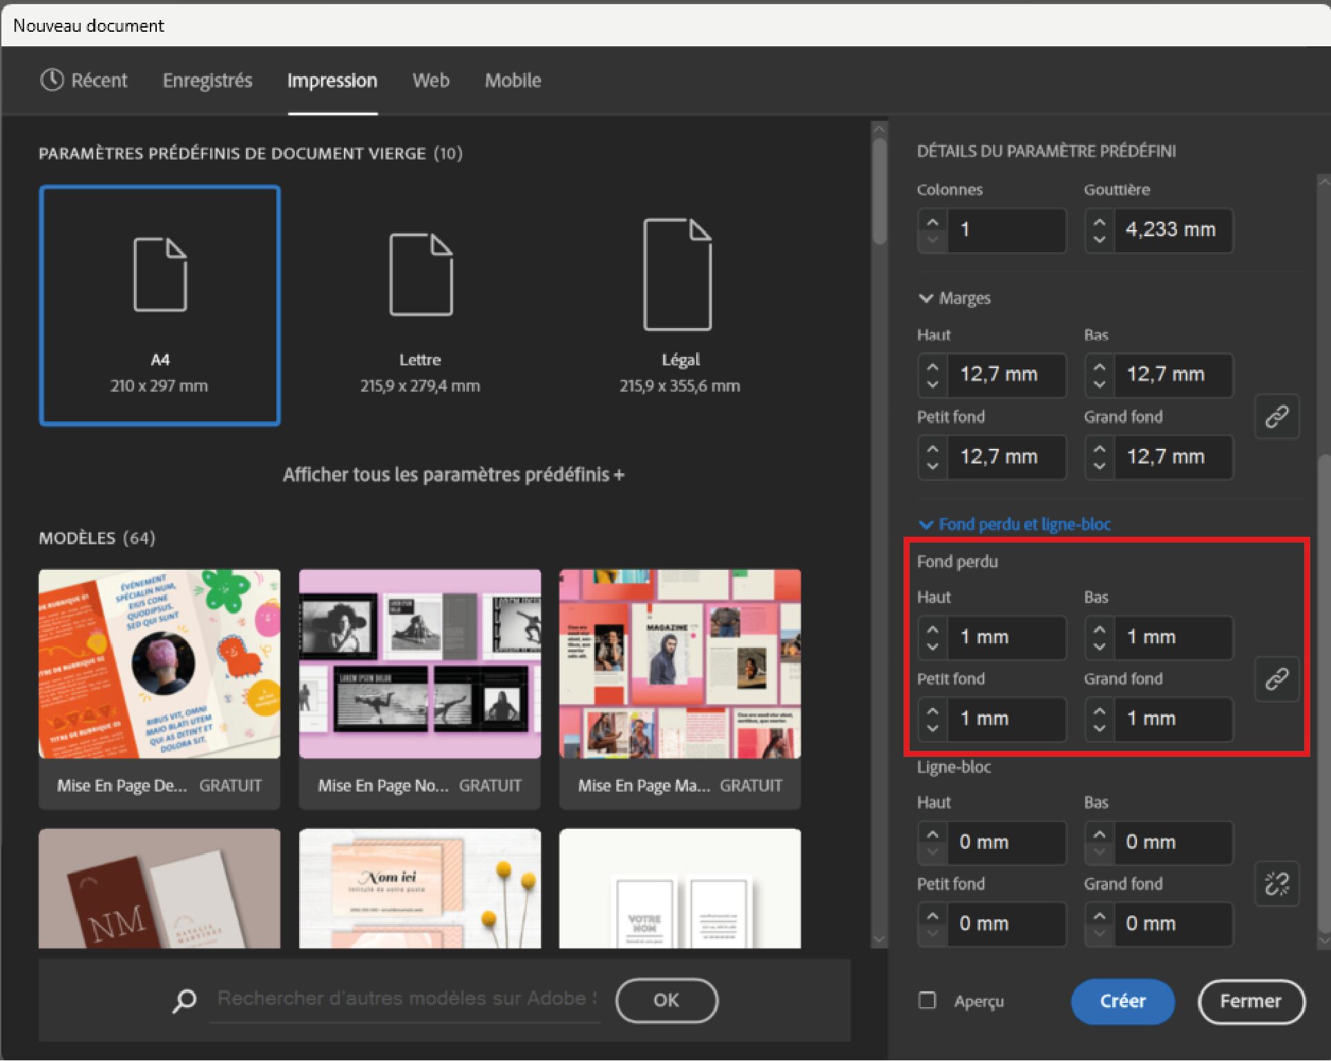Open the Enregistrés tab
1331x1061 pixels.
(207, 81)
